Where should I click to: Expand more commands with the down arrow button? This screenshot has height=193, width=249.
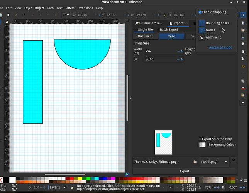243,103
